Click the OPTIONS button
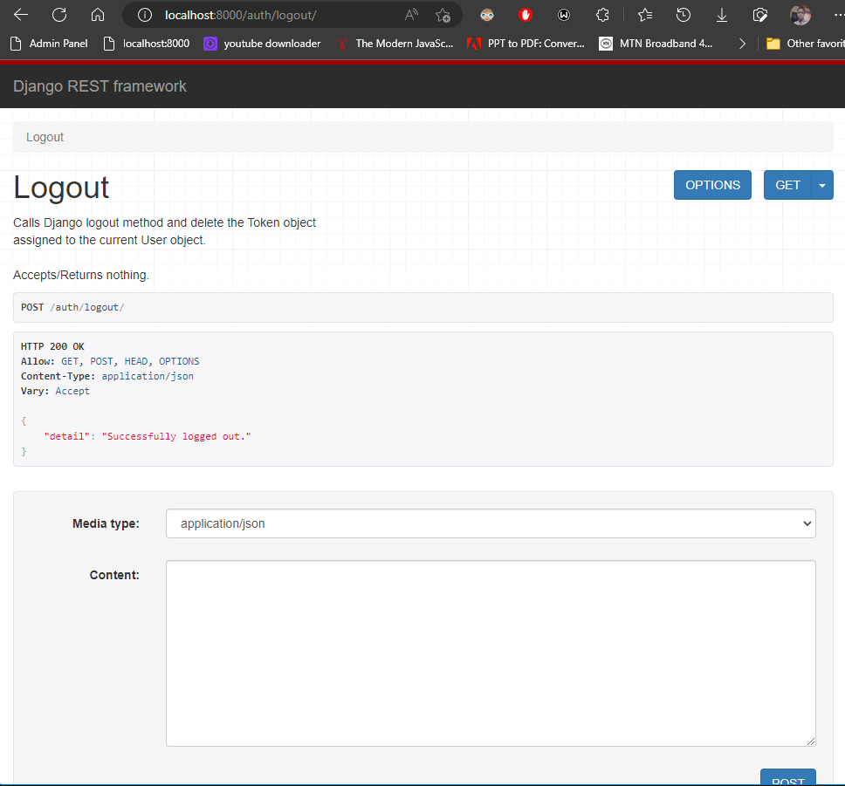The height and width of the screenshot is (786, 845). click(x=712, y=185)
